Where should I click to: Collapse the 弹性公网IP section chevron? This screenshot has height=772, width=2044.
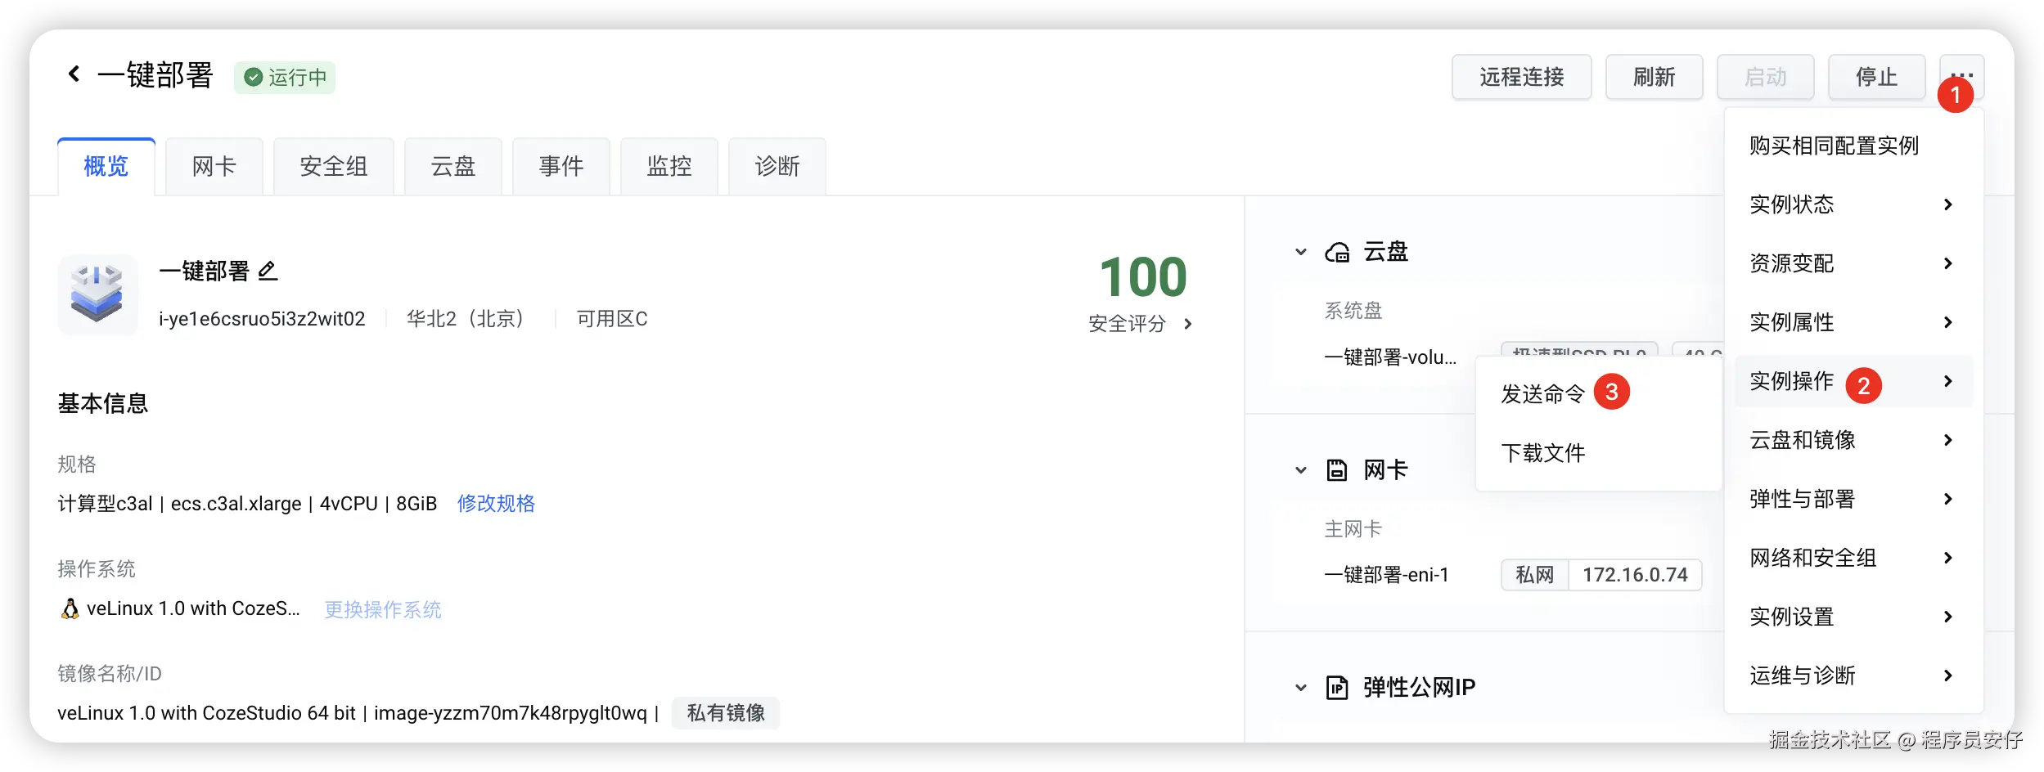pyautogui.click(x=1301, y=688)
